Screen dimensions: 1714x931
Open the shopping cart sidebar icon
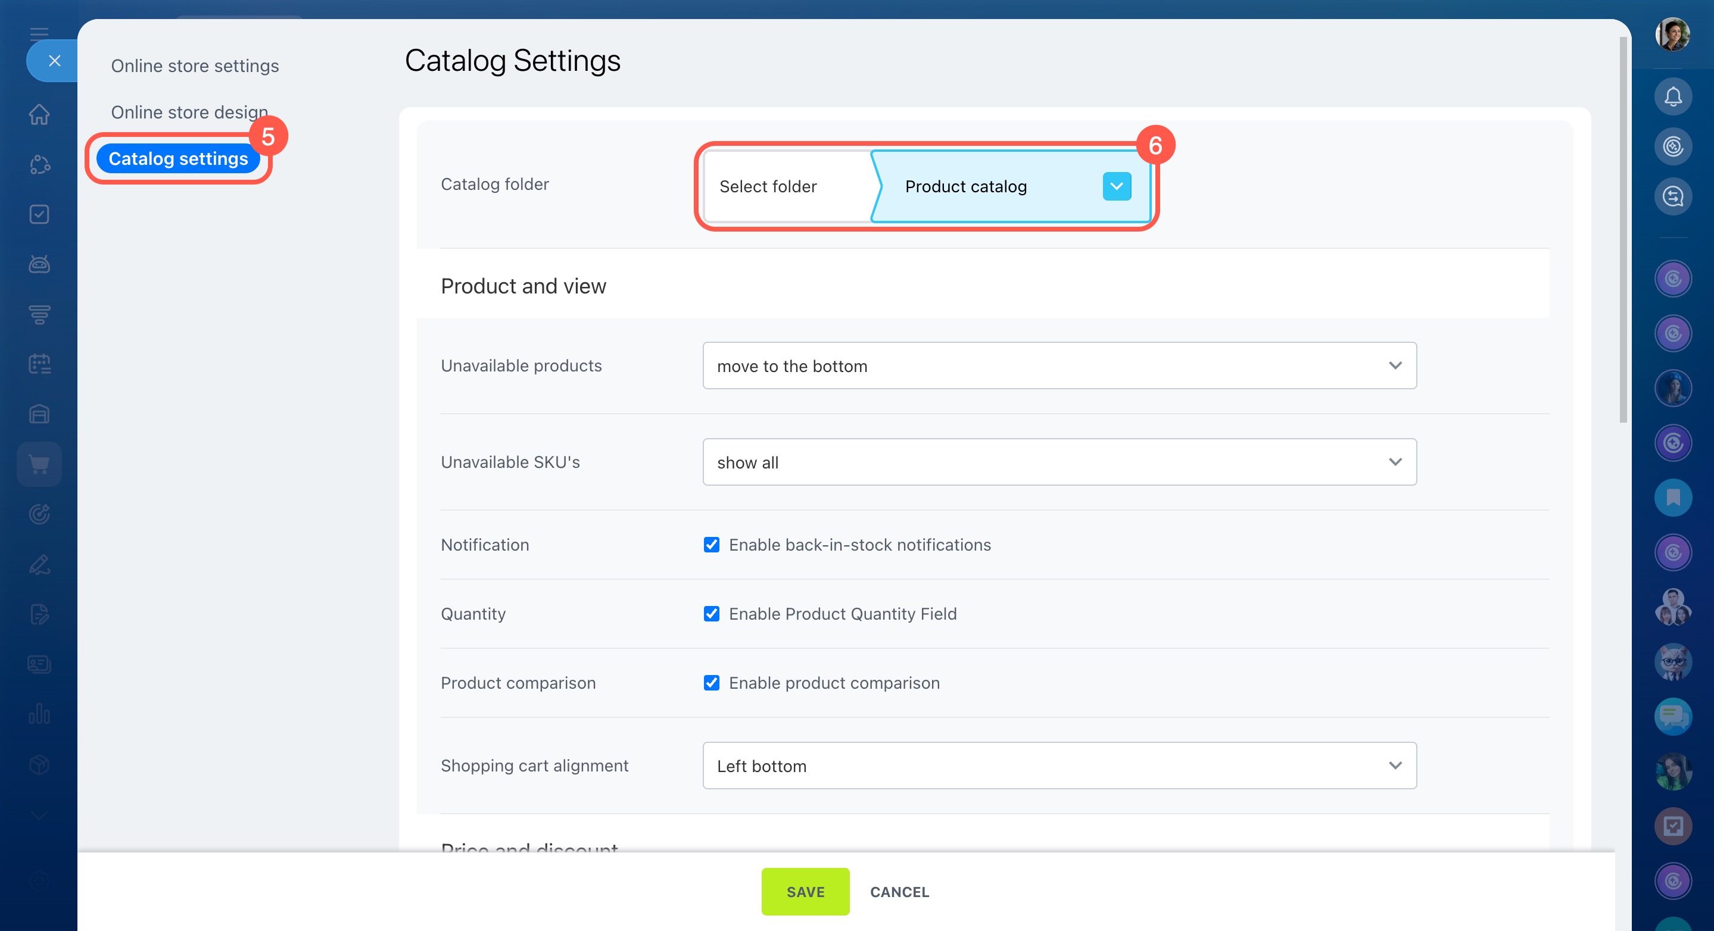[x=39, y=464]
